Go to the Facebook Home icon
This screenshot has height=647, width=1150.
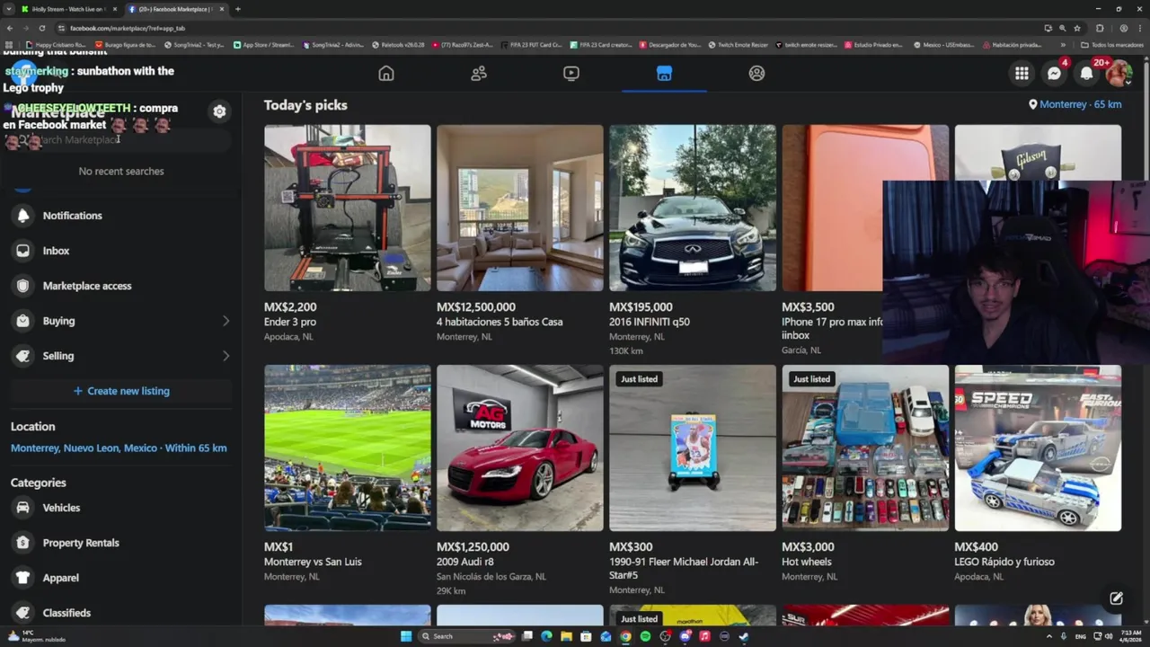[386, 74]
